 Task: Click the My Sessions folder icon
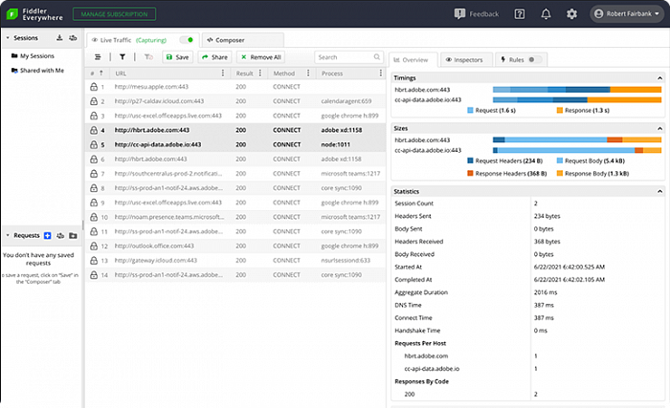14,56
